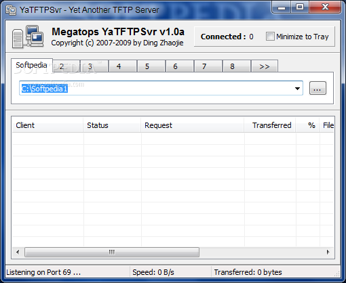Click "Transferred: 0 bytes" in status bar
Image resolution: width=346 pixels, height=283 pixels.
(x=248, y=272)
